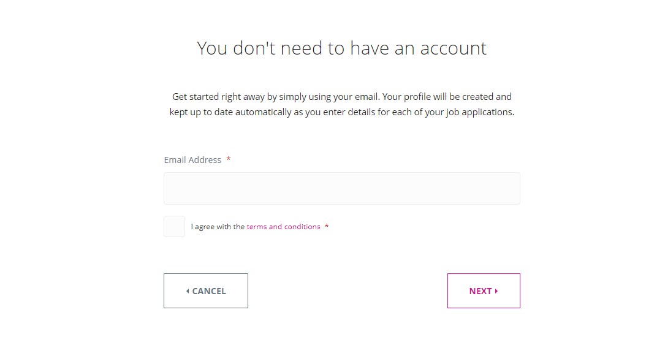Tick the box to agree with terms
The width and height of the screenshot is (646, 353).
pyautogui.click(x=174, y=227)
